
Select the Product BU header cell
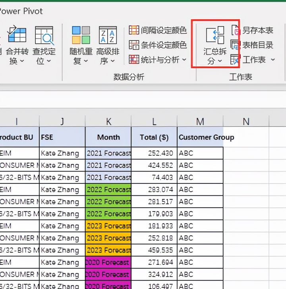pyautogui.click(x=19, y=137)
